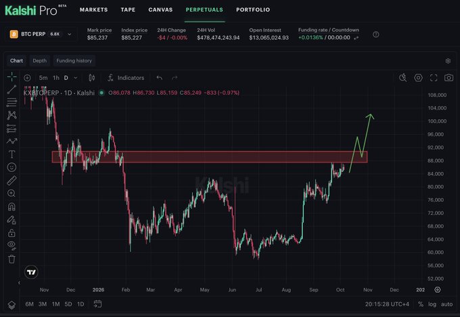Enter fullscreen chart mode
Screen dimensions: 460x317
434,78
